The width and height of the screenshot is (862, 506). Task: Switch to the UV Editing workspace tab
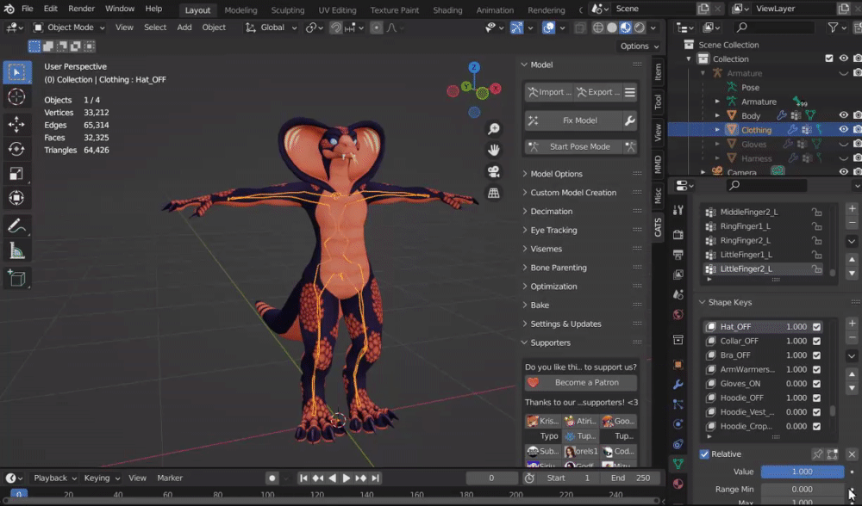[x=337, y=9]
